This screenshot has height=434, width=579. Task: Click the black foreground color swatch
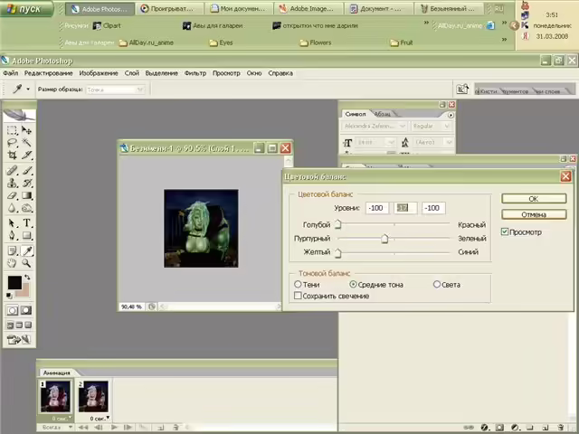point(14,283)
